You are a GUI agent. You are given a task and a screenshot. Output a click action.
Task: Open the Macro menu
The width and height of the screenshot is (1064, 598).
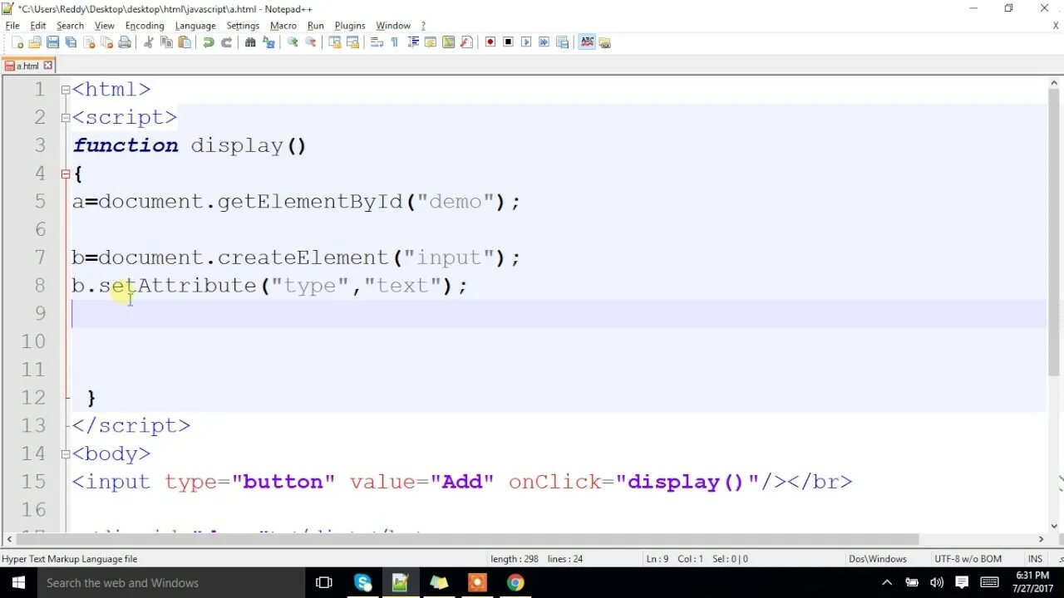point(283,26)
